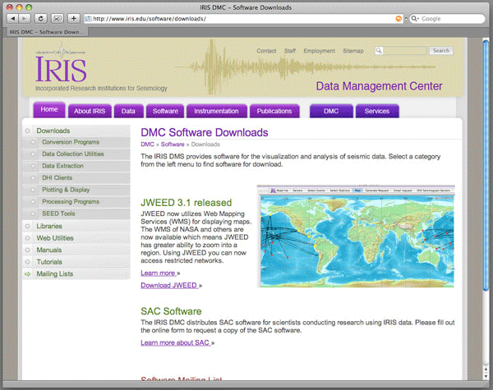Image resolution: width=493 pixels, height=390 pixels.
Task: Select Web Utilities in the sidebar
Action: coord(76,238)
